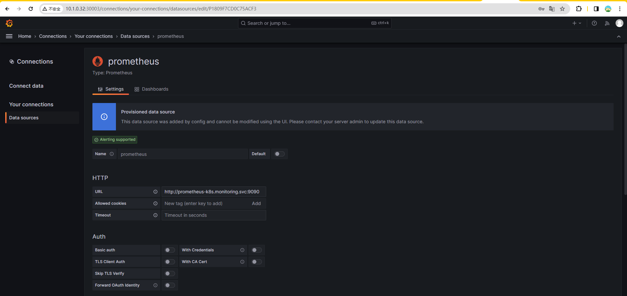Open the Connections sidebar heading
The image size is (627, 296).
[x=31, y=62]
